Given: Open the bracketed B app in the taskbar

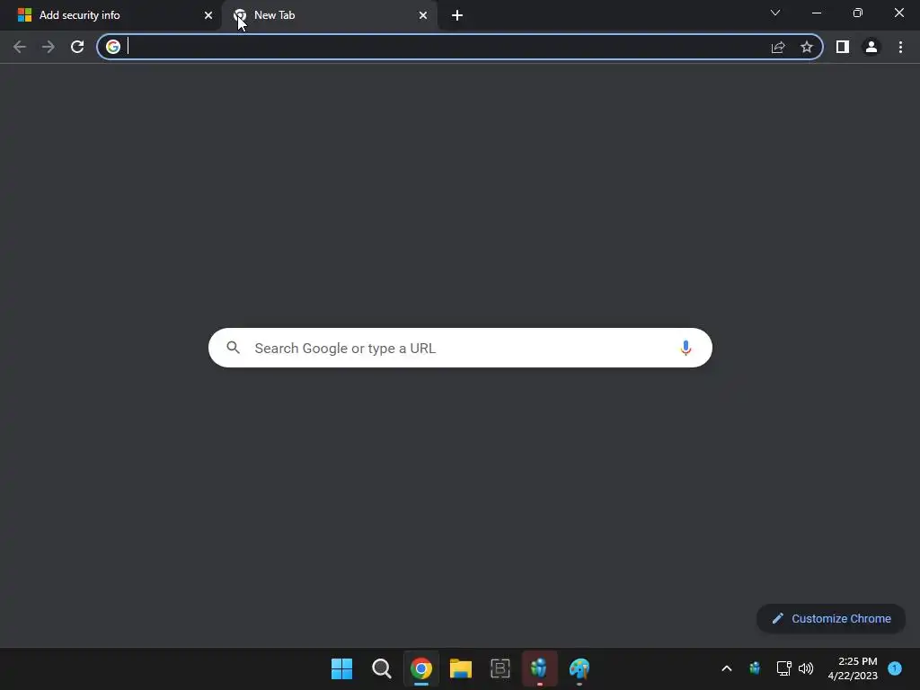Looking at the screenshot, I should pyautogui.click(x=500, y=668).
